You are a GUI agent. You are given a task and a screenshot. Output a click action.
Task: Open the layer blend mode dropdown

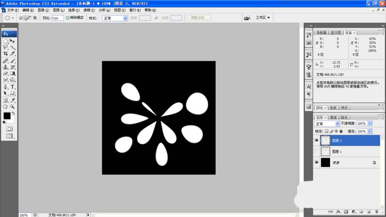(327, 124)
